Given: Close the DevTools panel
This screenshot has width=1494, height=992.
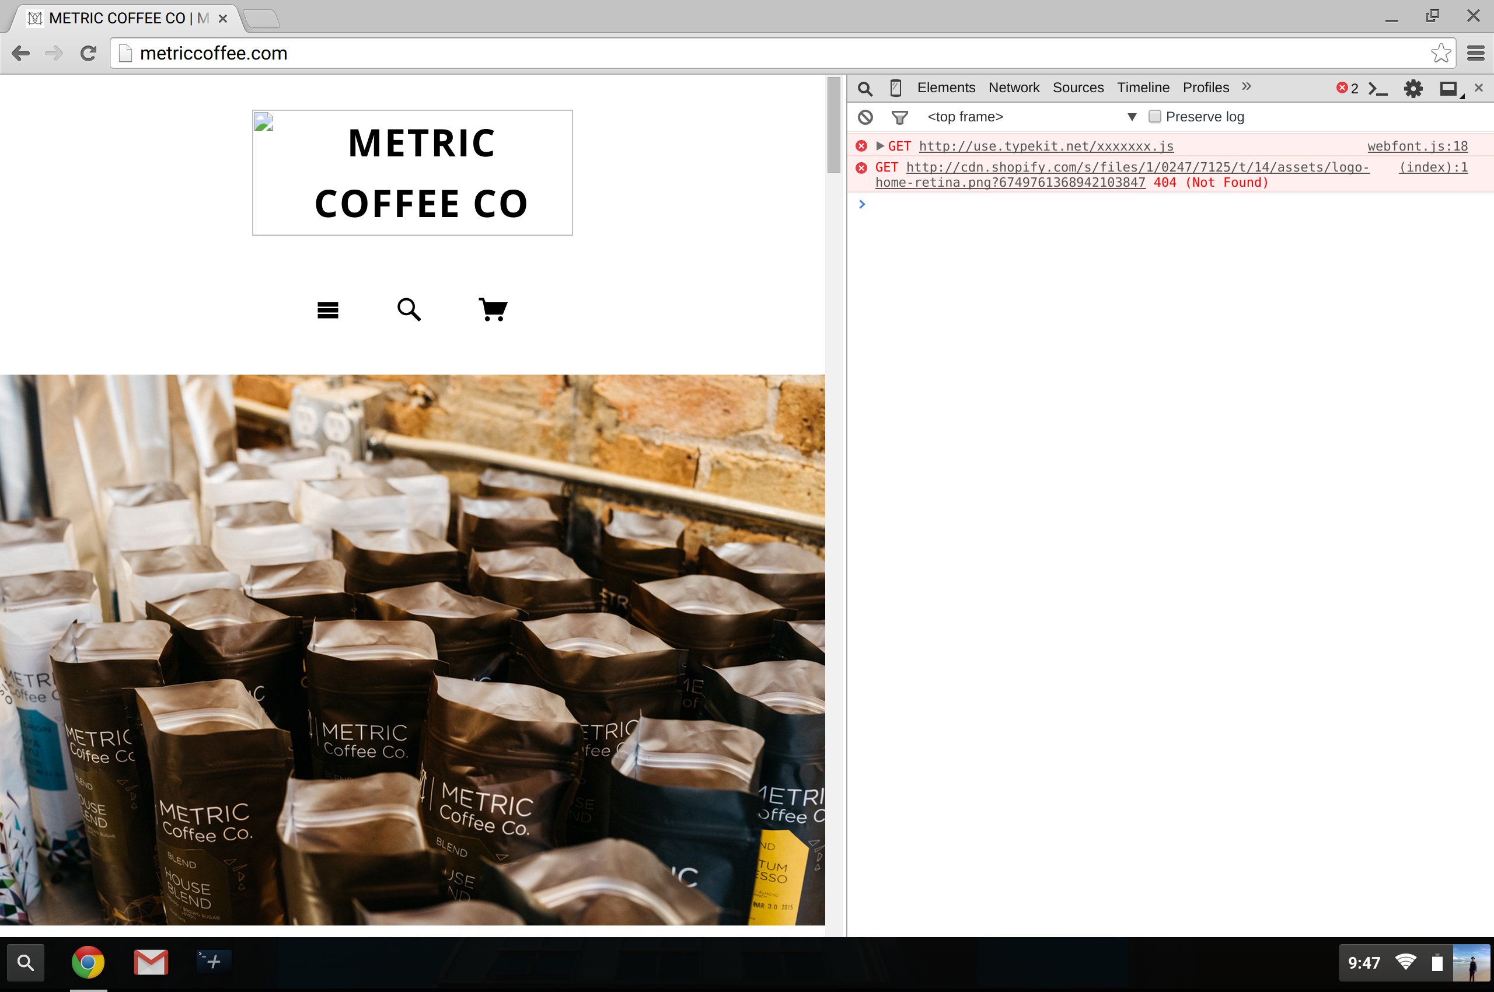Looking at the screenshot, I should click(x=1479, y=88).
